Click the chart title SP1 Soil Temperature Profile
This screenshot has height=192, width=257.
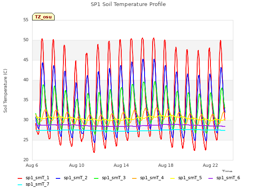(x=128, y=4)
